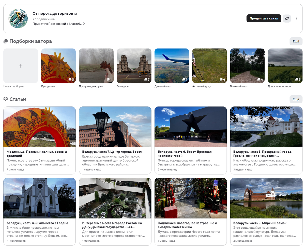Open the Дальний свет airplane wing collection
The width and height of the screenshot is (305, 247).
pyautogui.click(x=172, y=66)
